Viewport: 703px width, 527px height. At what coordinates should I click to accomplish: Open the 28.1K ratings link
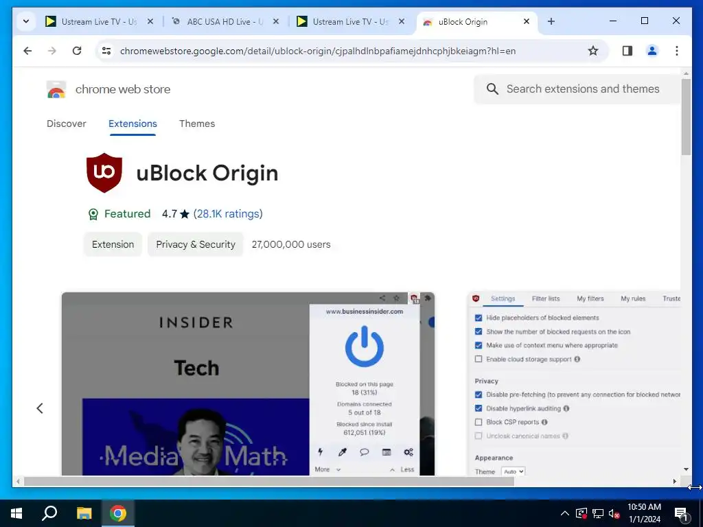[228, 214]
